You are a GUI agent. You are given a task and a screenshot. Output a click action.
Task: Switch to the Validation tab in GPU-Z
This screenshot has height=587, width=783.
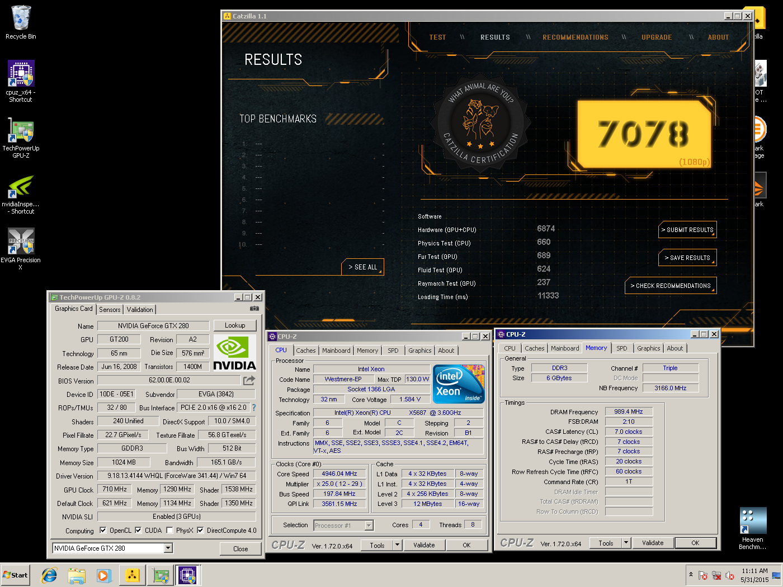click(x=140, y=309)
